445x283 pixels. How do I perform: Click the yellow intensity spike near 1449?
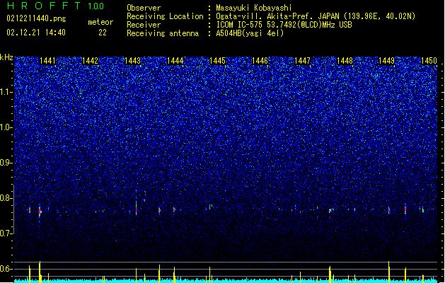(389, 272)
